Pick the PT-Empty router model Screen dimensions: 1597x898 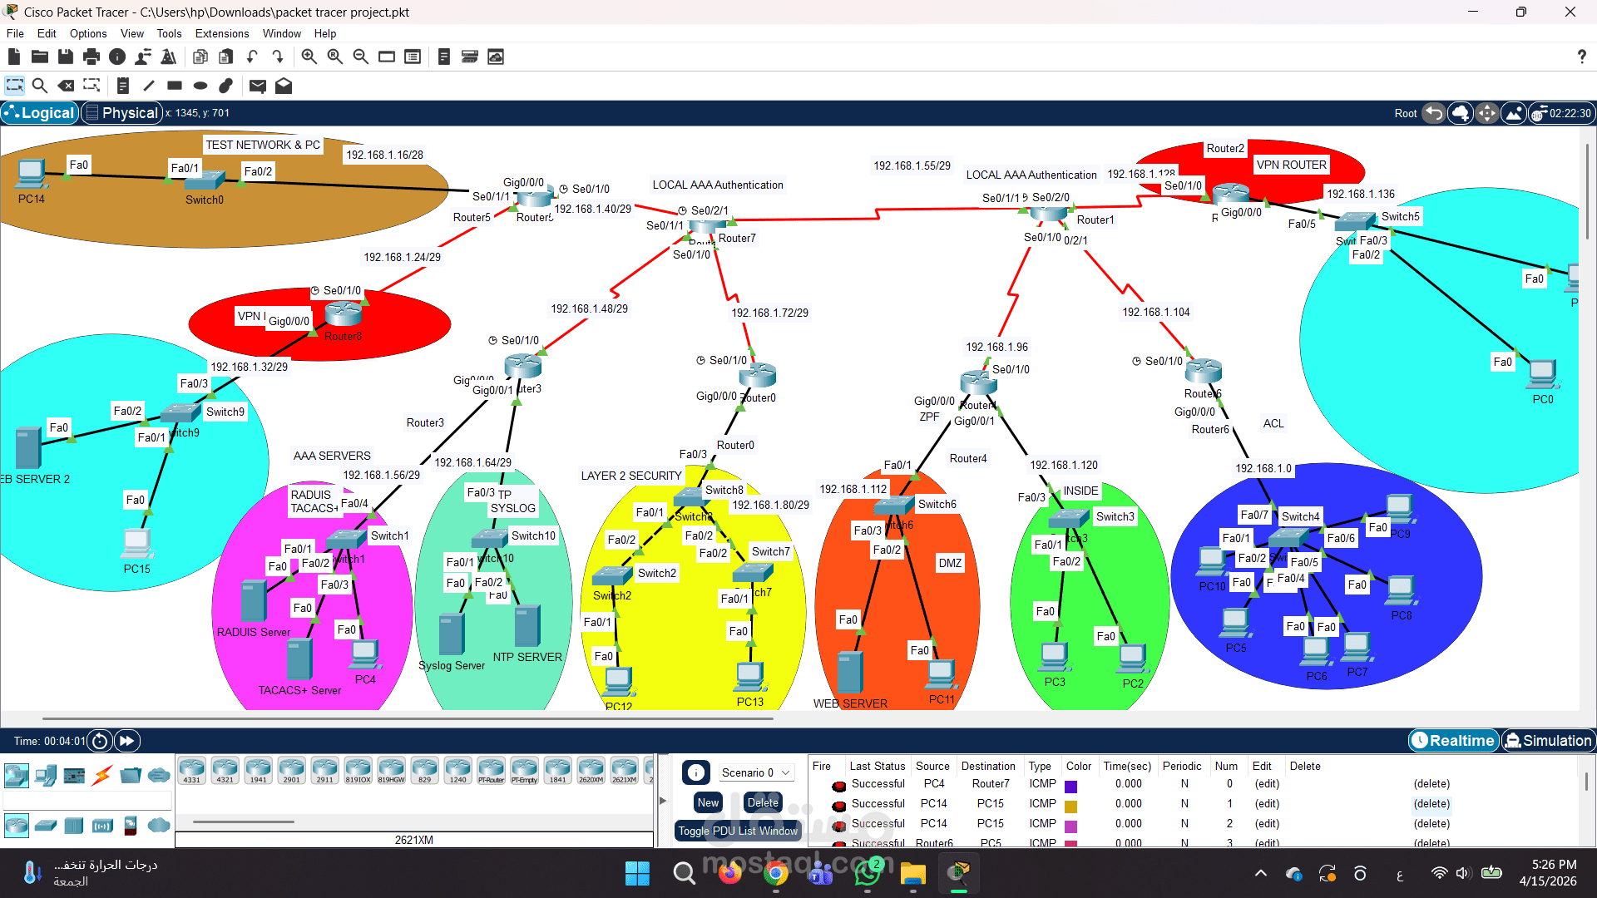[x=524, y=770]
